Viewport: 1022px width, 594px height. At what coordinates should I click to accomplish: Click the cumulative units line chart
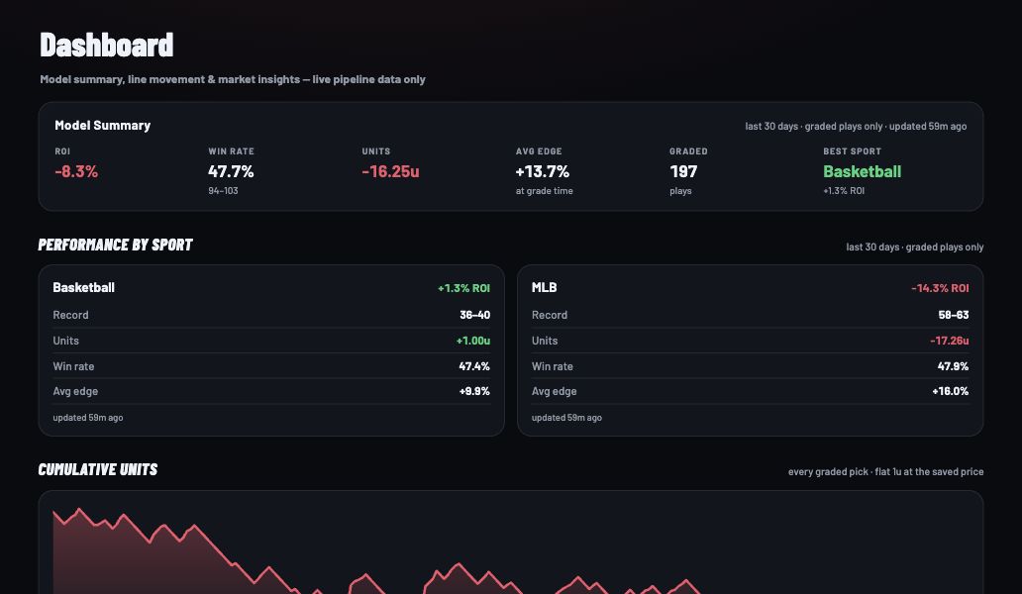(510, 550)
